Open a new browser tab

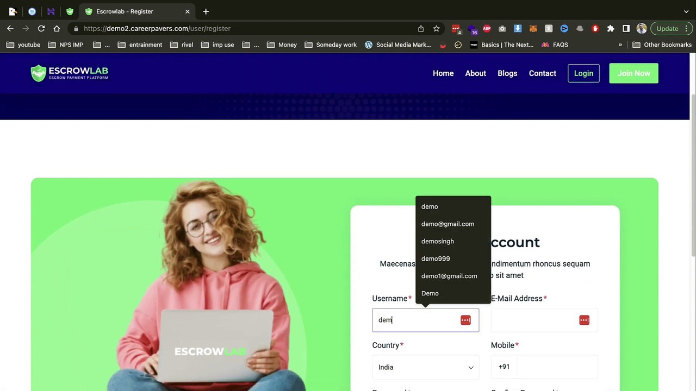[x=206, y=11]
